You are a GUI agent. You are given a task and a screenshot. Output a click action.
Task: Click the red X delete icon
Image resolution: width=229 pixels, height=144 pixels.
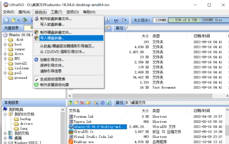(82, 103)
